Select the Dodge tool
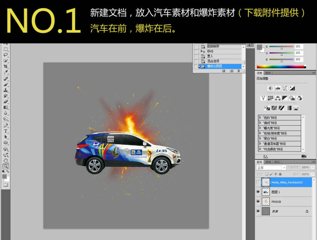 5,119
